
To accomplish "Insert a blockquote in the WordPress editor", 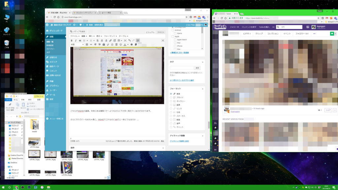I will tap(80, 41).
